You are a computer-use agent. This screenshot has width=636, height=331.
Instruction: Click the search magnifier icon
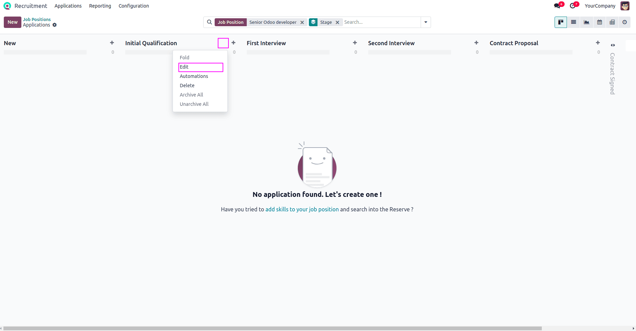209,22
